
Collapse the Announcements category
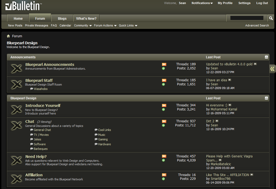(266, 57)
